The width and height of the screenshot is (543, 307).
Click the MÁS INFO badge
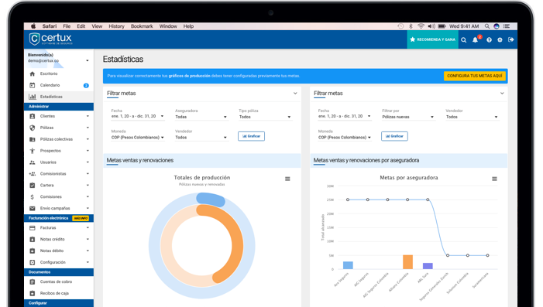(81, 219)
